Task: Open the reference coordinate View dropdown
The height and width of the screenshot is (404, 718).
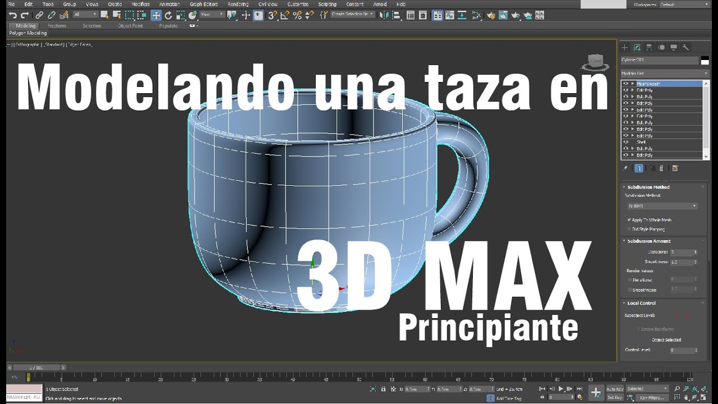Action: [212, 15]
